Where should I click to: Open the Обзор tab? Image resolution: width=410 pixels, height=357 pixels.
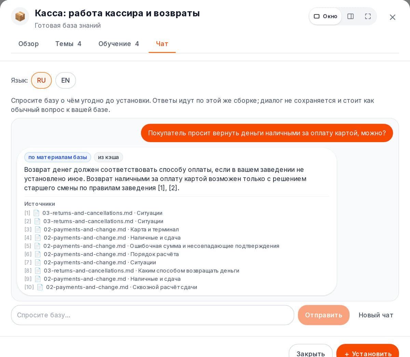pyautogui.click(x=29, y=44)
